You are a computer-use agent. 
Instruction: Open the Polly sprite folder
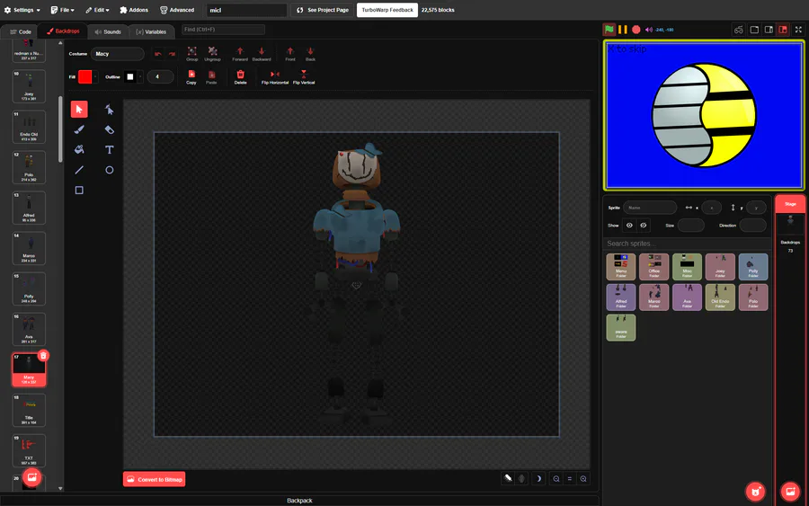[752, 267]
